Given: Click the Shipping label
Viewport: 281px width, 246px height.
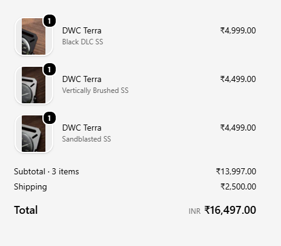Looking at the screenshot, I should pos(30,187).
